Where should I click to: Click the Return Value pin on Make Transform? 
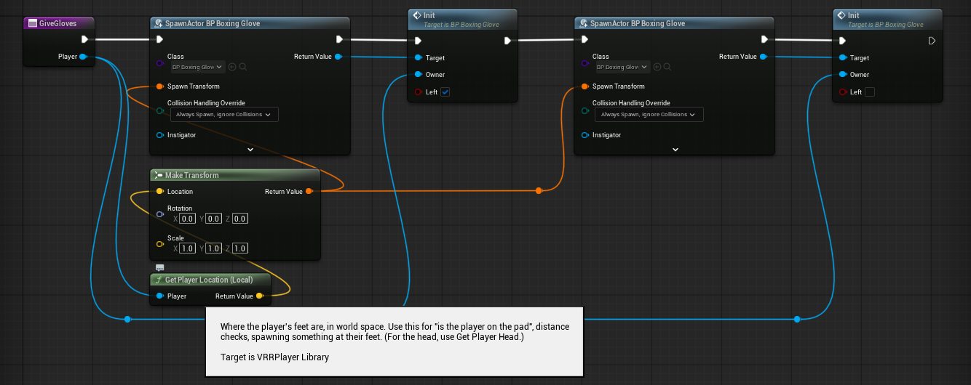[x=309, y=192]
